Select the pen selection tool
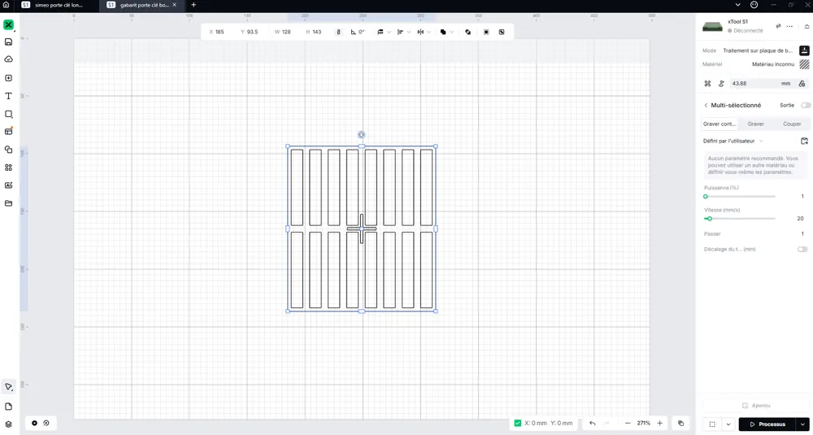 point(8,387)
